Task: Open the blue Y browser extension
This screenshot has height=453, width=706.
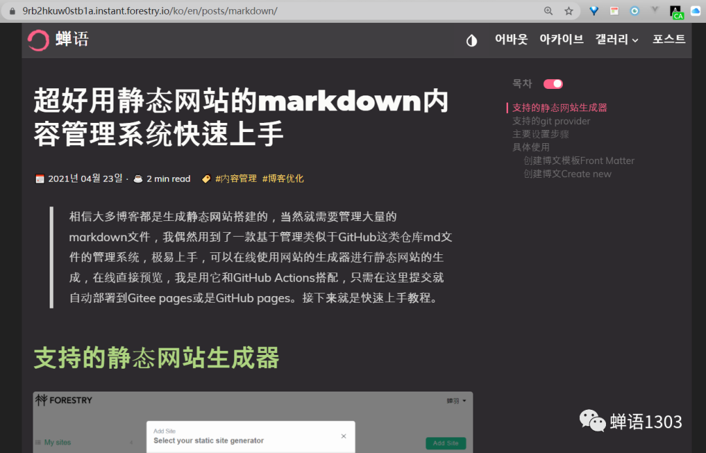Action: 594,11
